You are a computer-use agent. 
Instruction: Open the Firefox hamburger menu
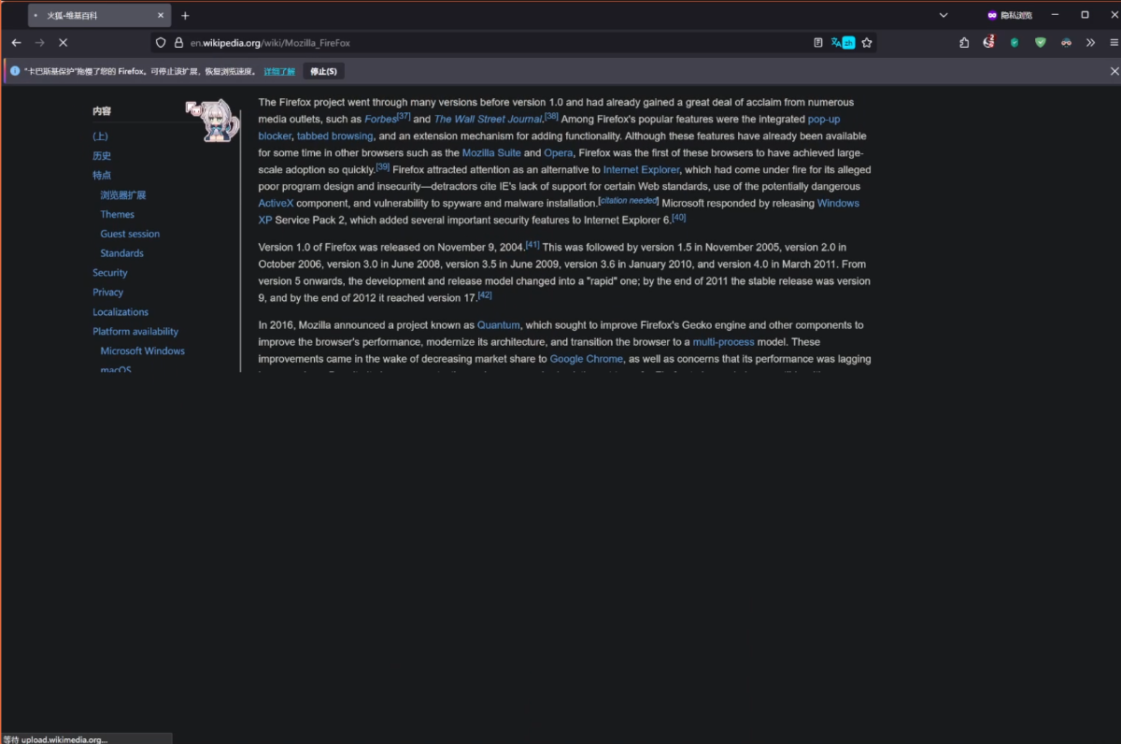[1114, 42]
